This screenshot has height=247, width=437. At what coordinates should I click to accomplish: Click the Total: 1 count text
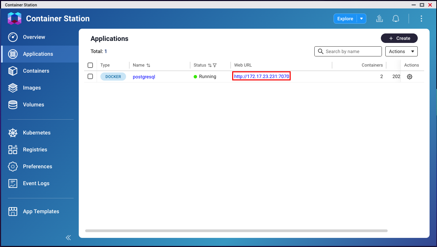click(99, 51)
